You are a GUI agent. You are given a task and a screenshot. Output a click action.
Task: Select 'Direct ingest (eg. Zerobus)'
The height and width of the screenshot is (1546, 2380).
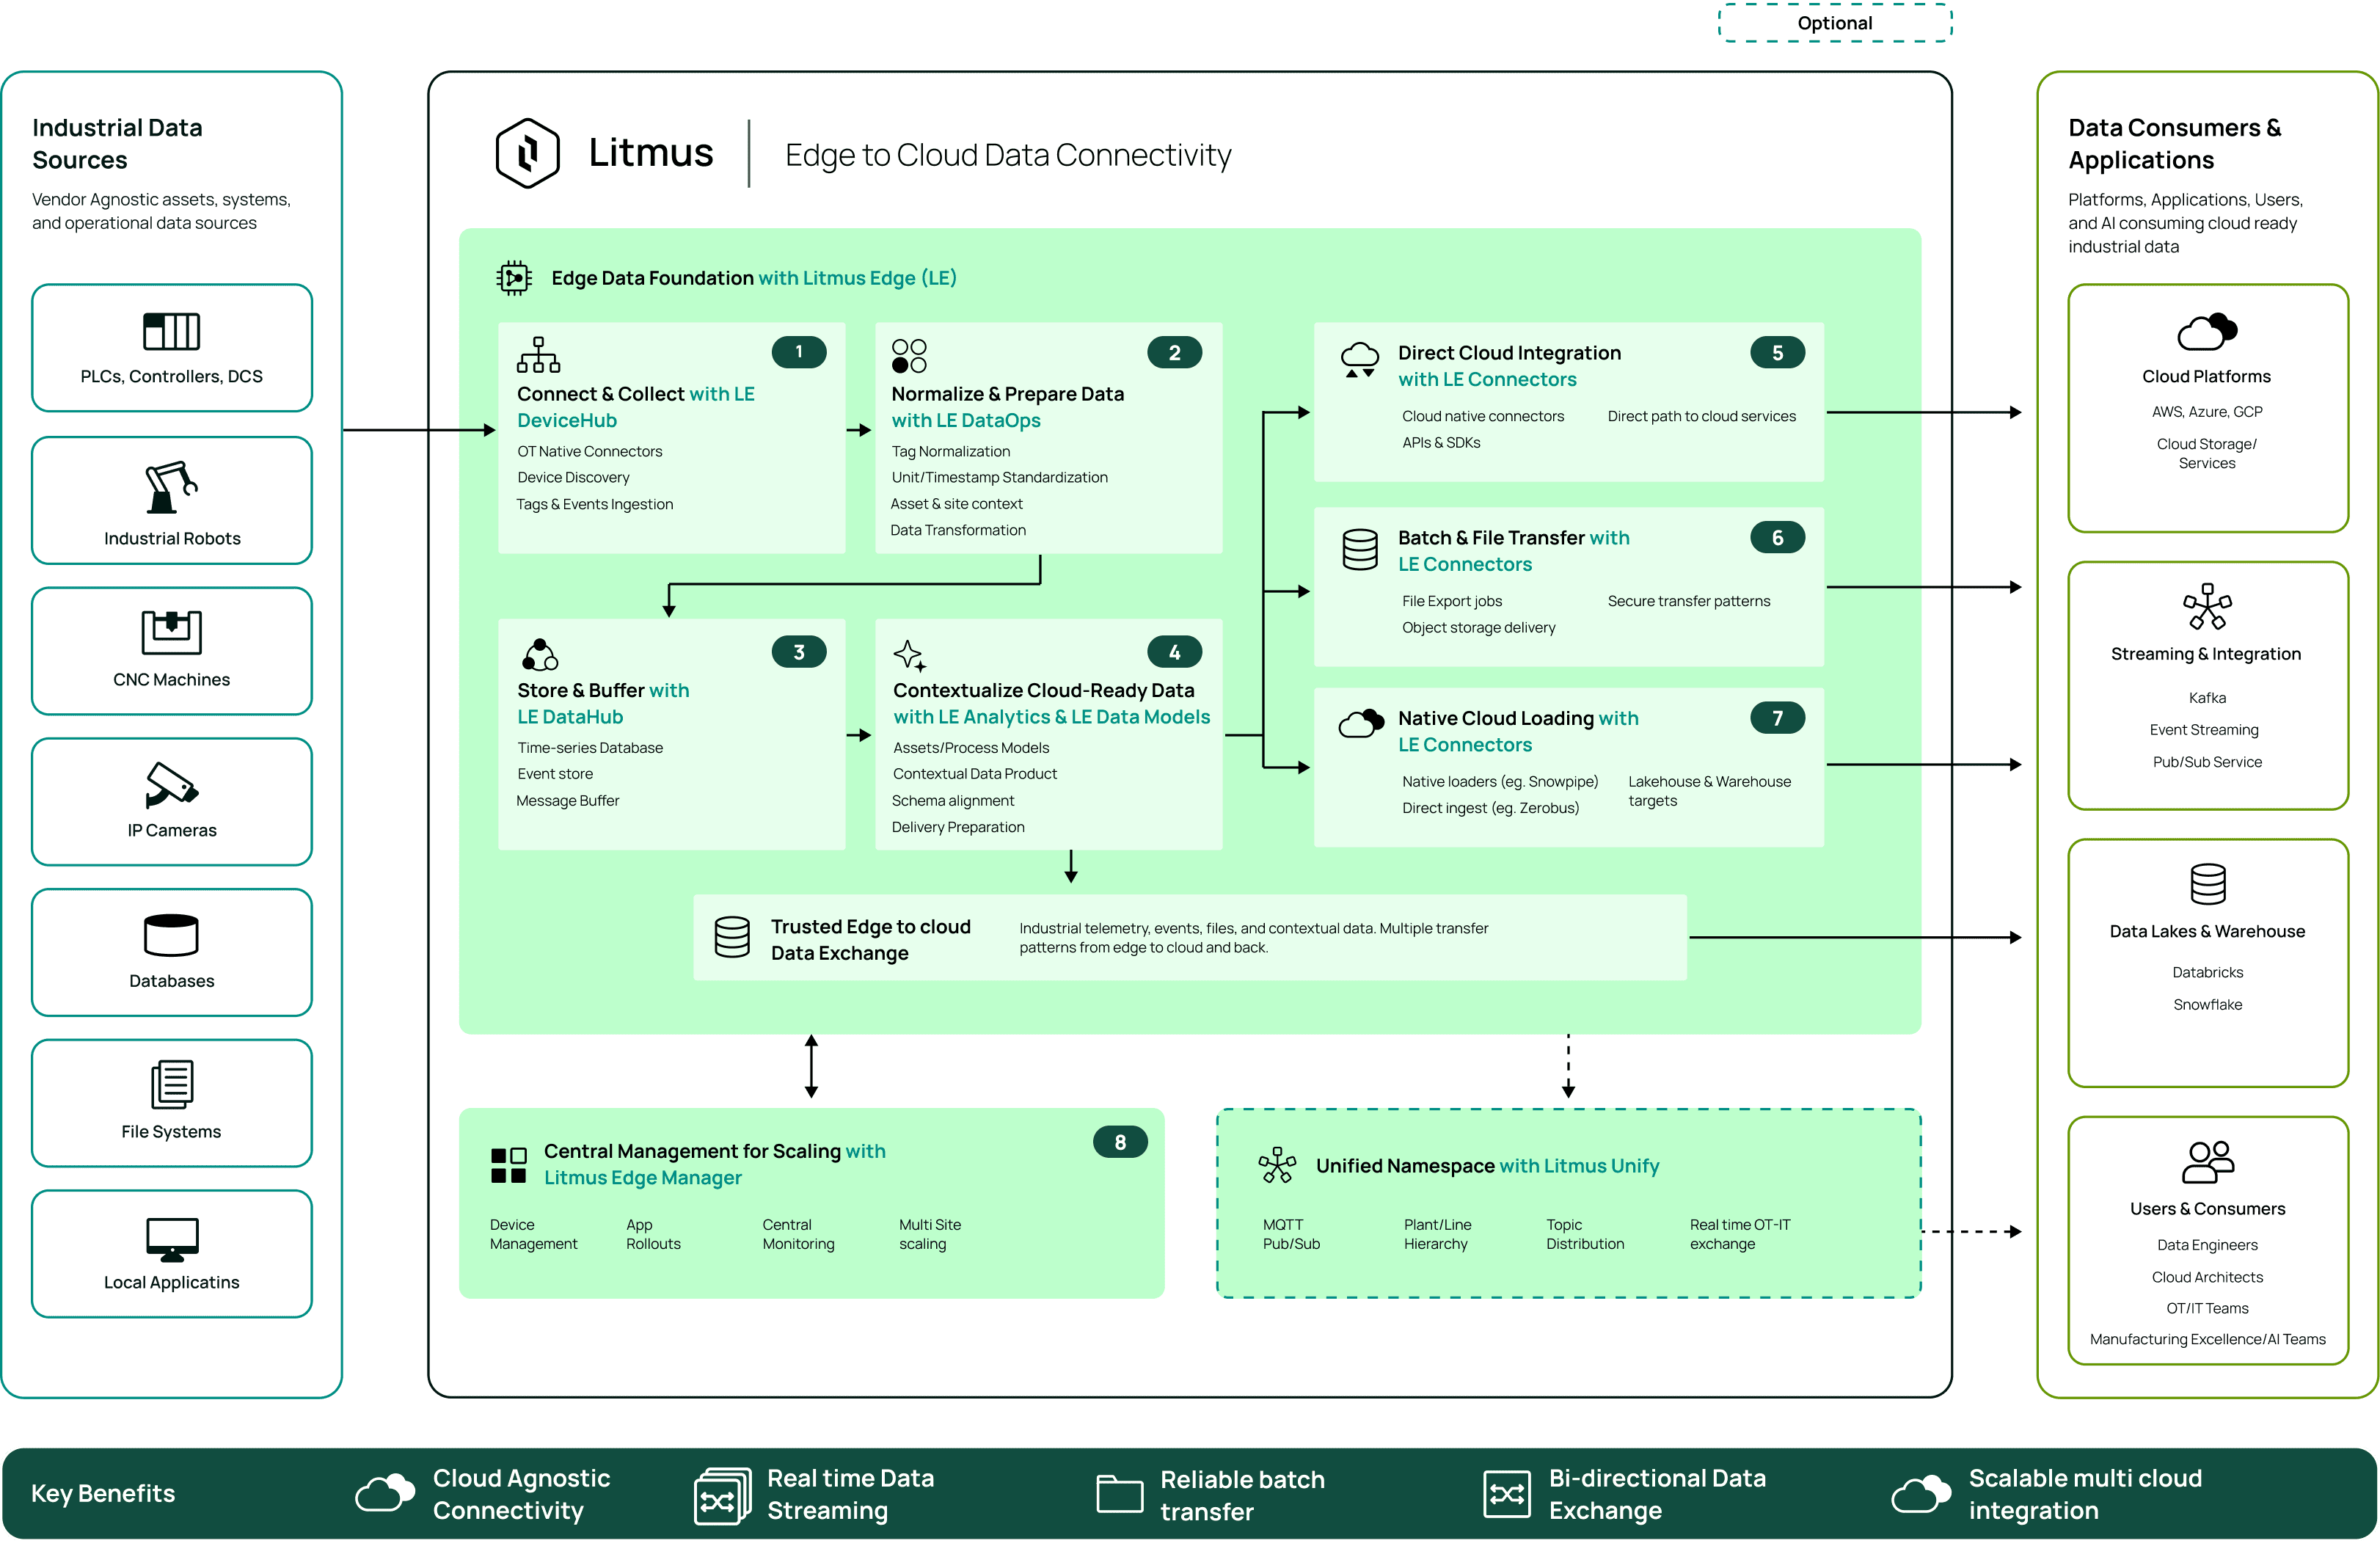[1490, 808]
